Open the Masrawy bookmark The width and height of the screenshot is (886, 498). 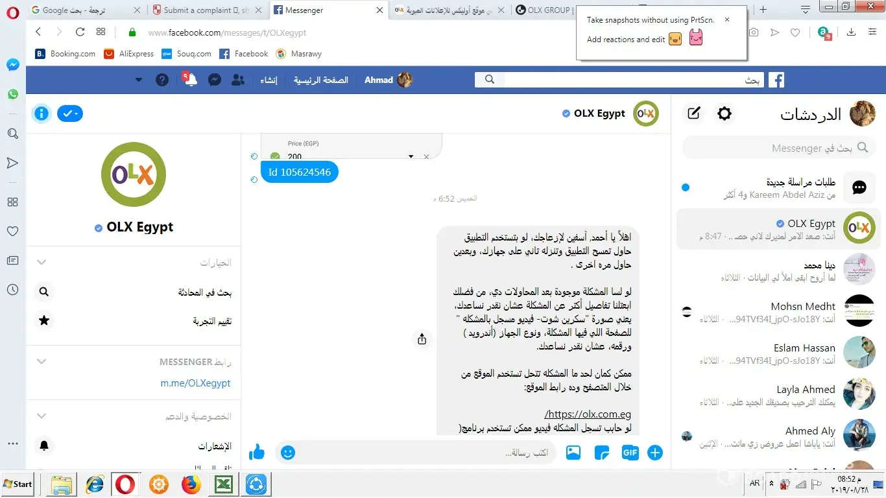point(298,54)
